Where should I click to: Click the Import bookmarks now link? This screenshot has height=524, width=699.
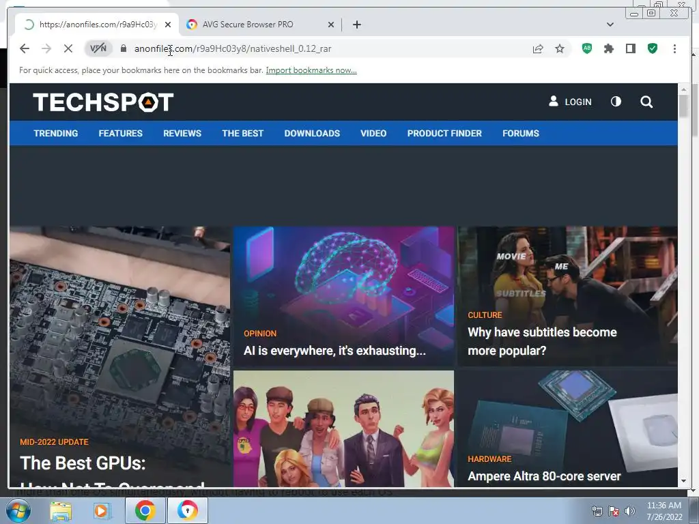[311, 70]
